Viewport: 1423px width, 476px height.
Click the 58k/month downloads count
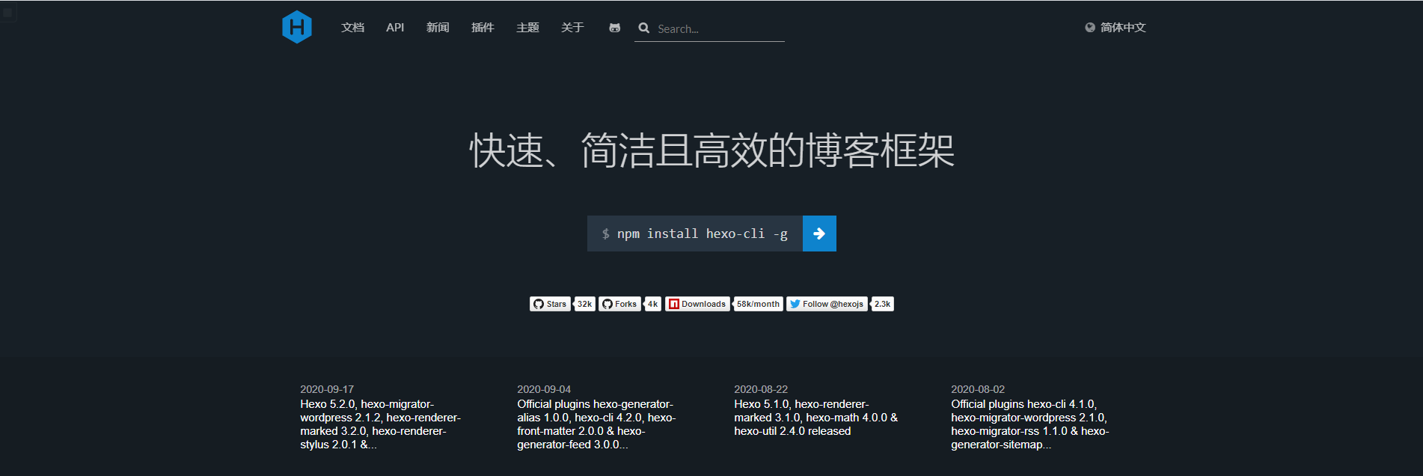click(758, 304)
